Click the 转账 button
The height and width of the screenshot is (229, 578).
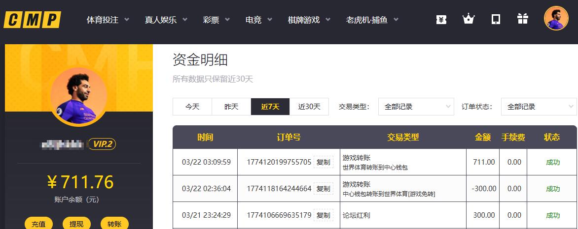114,224
